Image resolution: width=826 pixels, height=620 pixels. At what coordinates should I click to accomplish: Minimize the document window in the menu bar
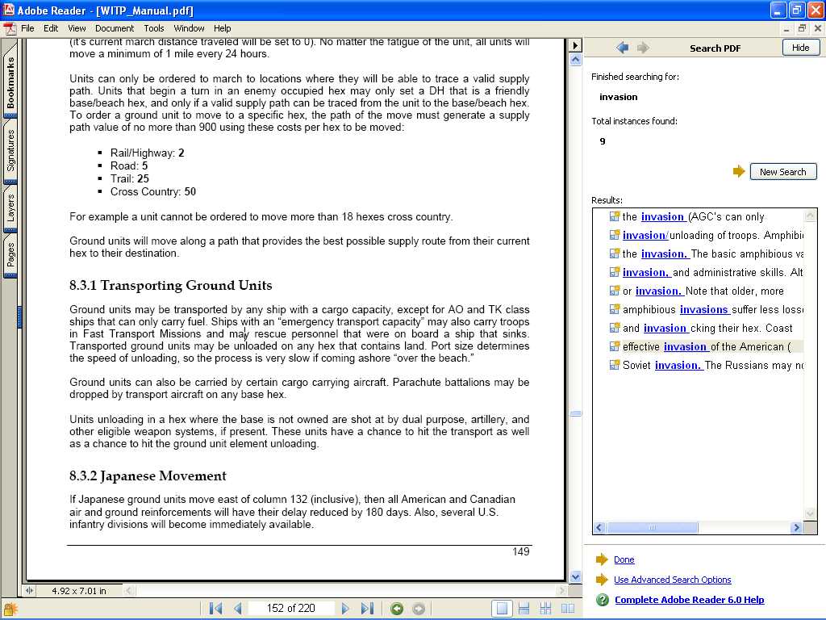[x=786, y=28]
